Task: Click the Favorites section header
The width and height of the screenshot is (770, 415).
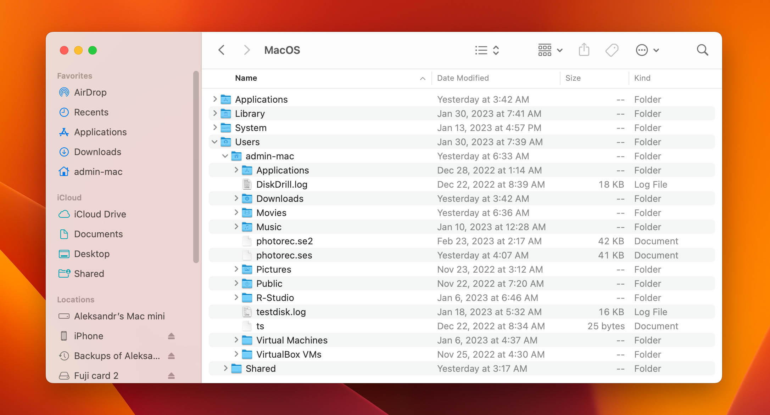Action: pos(75,76)
